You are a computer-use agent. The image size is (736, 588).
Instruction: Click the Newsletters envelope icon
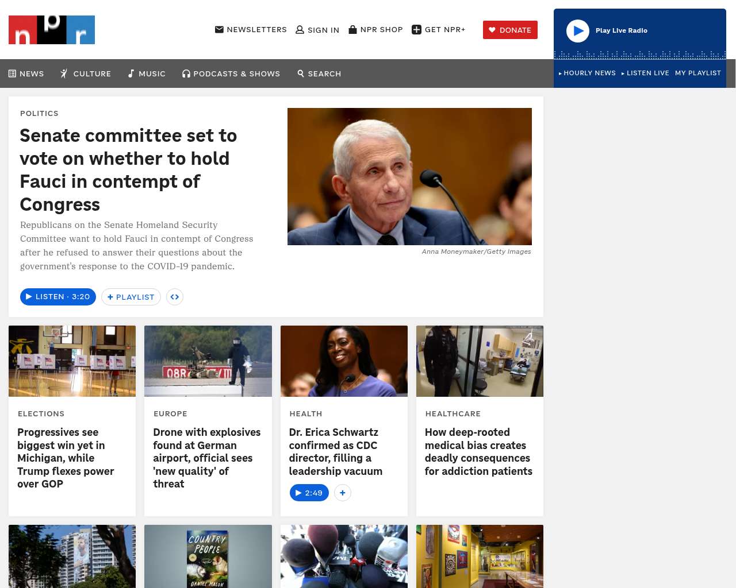pyautogui.click(x=219, y=29)
